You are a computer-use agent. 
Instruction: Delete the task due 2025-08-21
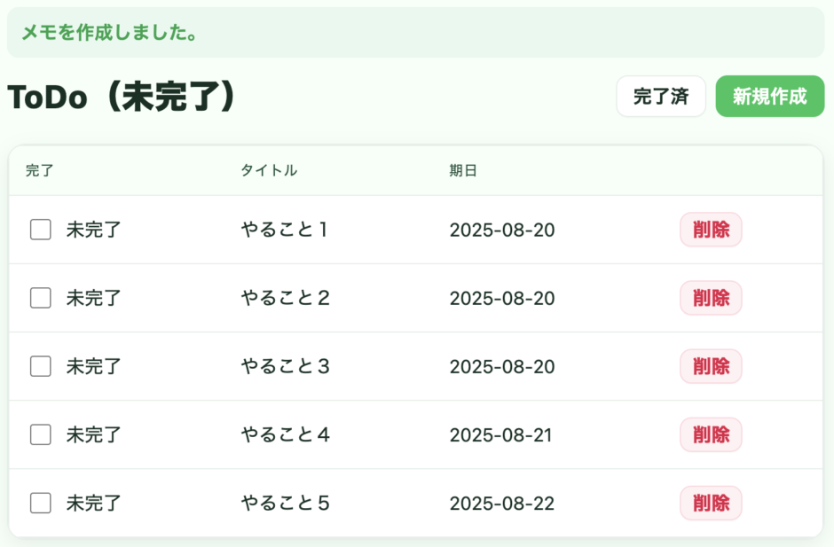point(711,434)
